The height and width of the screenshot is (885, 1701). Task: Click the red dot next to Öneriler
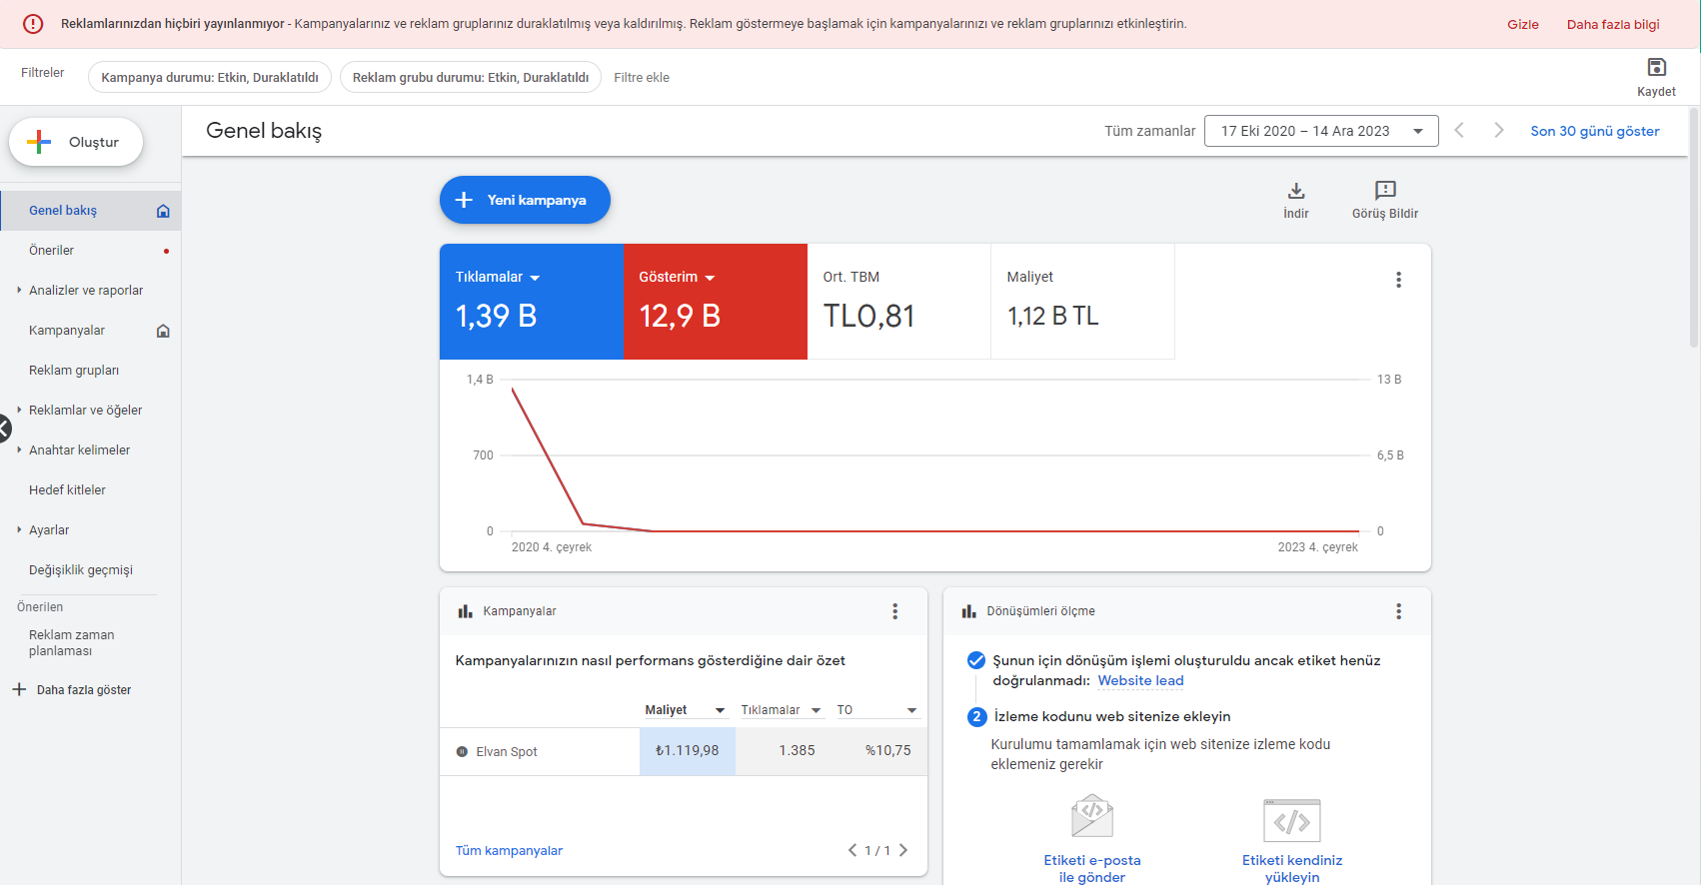click(x=166, y=251)
